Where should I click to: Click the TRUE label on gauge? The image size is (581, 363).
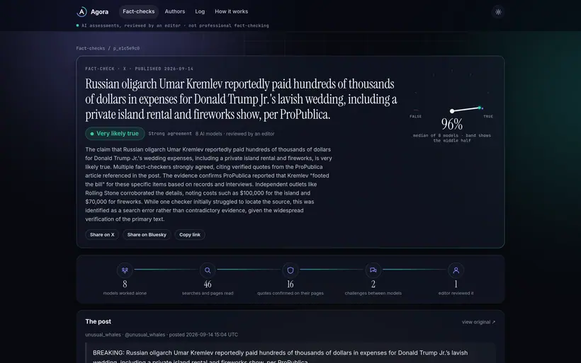(x=488, y=116)
